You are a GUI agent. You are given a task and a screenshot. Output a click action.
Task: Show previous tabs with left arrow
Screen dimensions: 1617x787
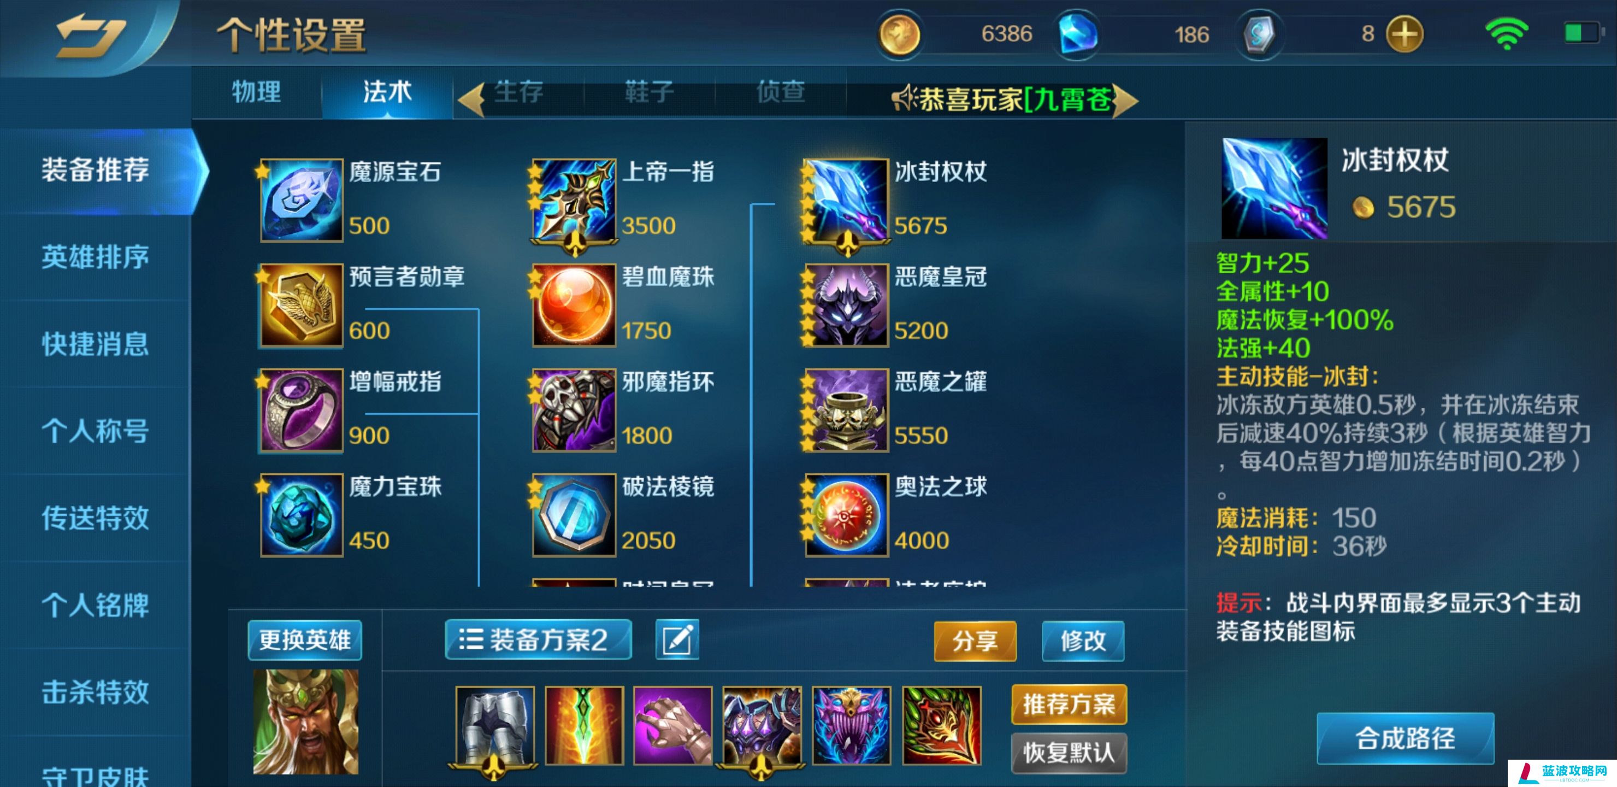[471, 99]
